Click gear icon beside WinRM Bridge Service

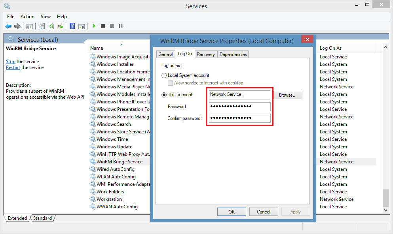pyautogui.click(x=93, y=161)
